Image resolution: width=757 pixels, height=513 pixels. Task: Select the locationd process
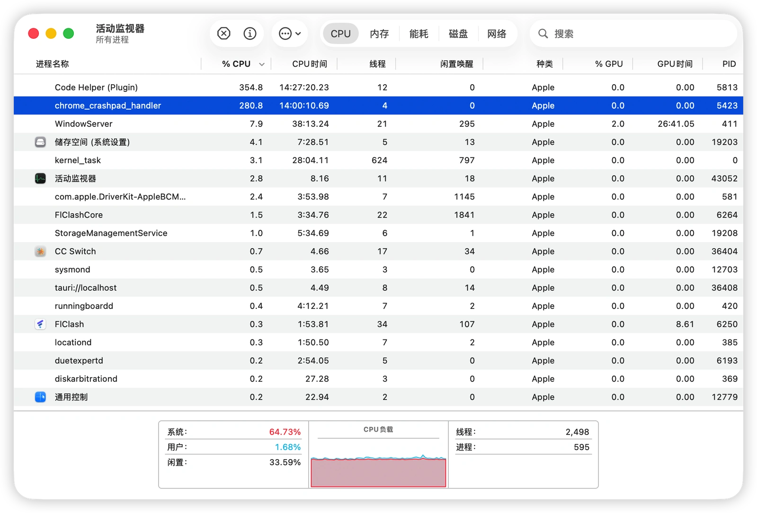(378, 342)
